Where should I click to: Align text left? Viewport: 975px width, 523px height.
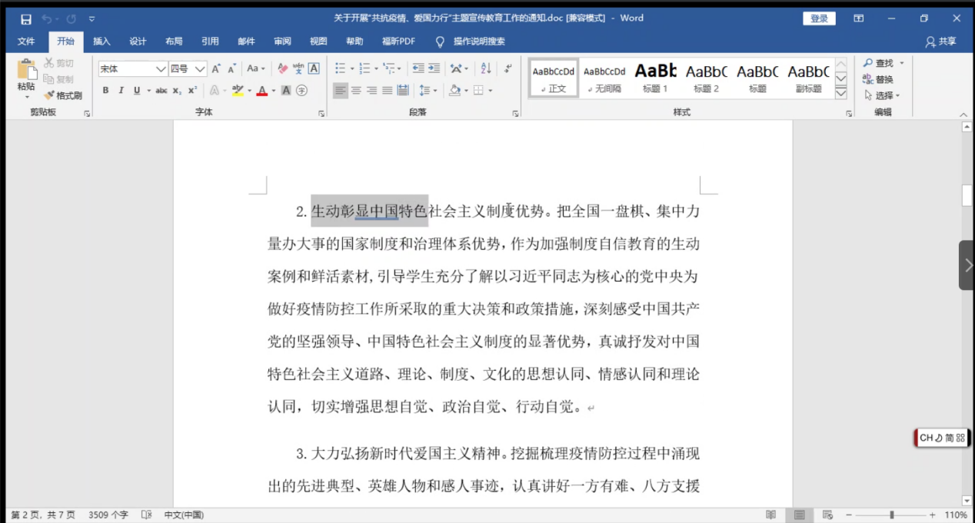click(x=341, y=90)
